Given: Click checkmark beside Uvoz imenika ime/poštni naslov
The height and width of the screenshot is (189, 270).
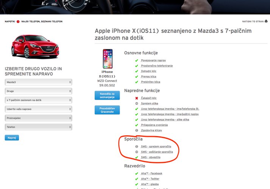Looking at the screenshot, I should pos(137,114).
